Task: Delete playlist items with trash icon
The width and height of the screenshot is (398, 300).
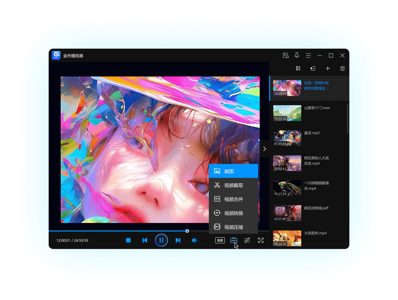Action: pyautogui.click(x=343, y=69)
